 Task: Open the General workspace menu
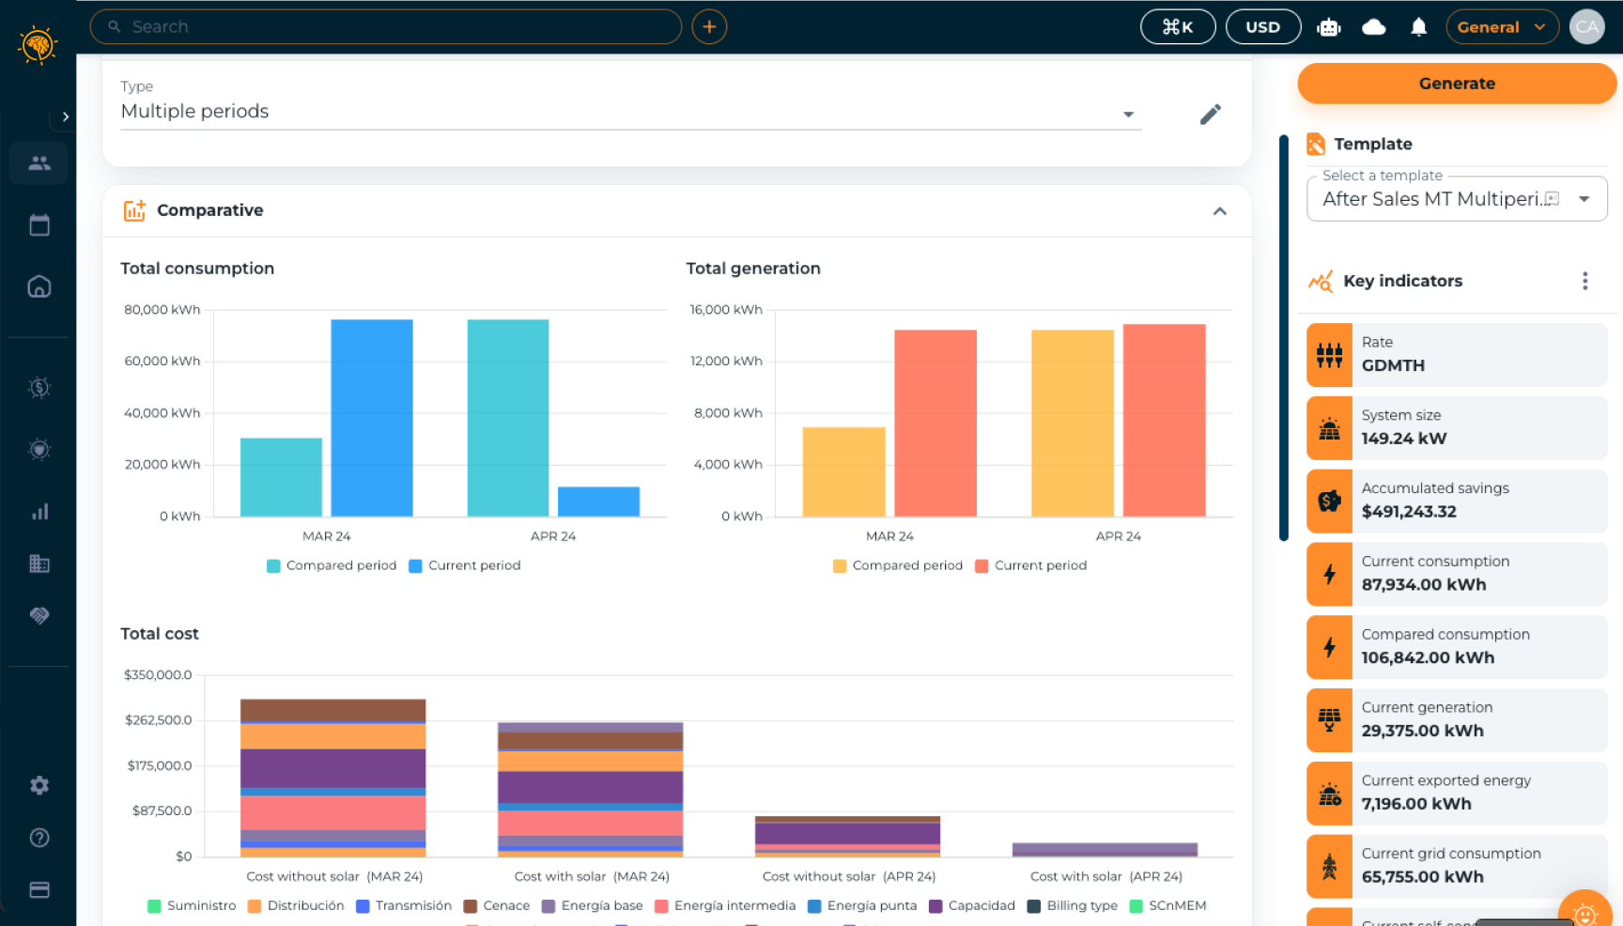tap(1502, 27)
